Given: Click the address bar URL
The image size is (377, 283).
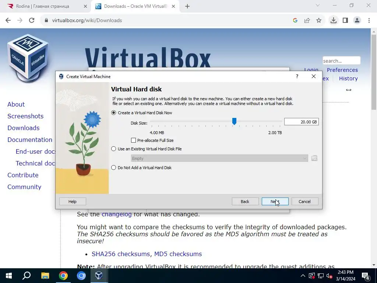Looking at the screenshot, I should (87, 21).
